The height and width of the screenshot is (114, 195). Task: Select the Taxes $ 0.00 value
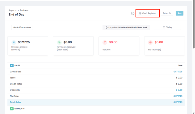(179, 78)
